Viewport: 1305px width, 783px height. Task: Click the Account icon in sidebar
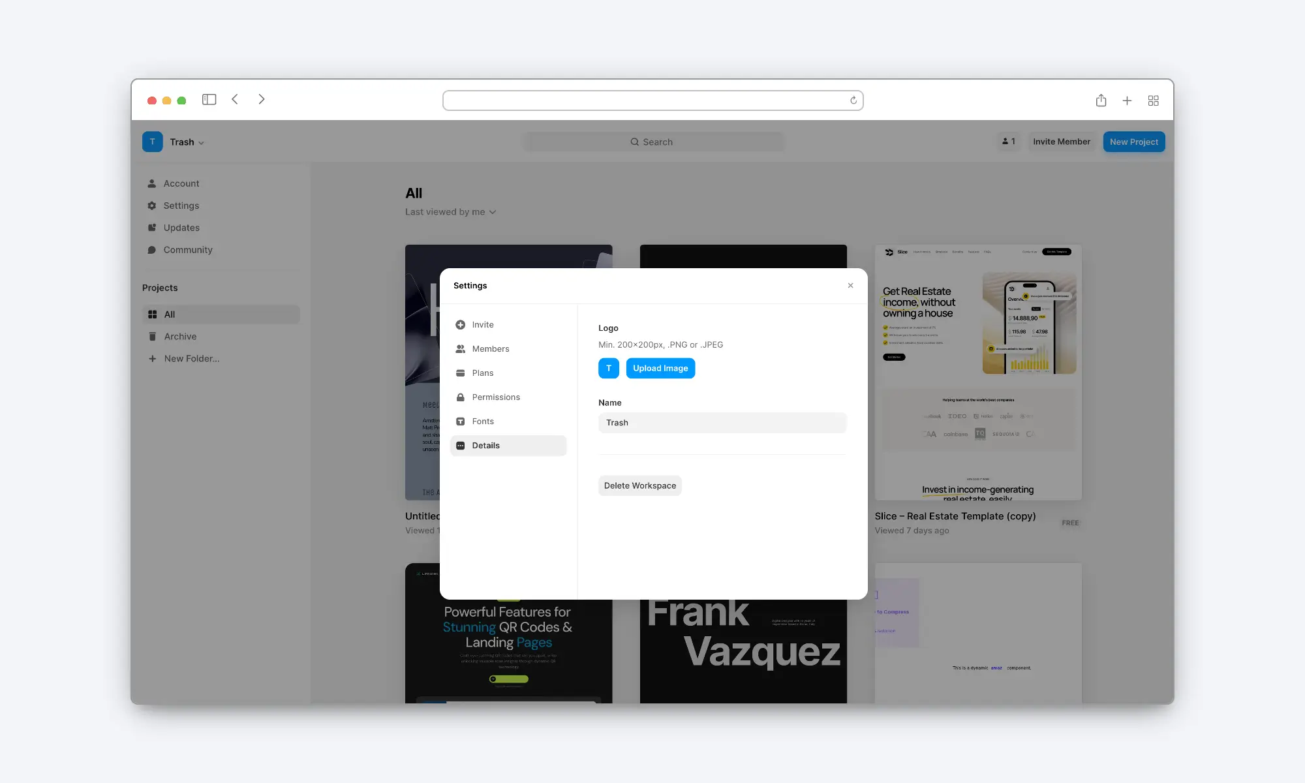coord(151,183)
